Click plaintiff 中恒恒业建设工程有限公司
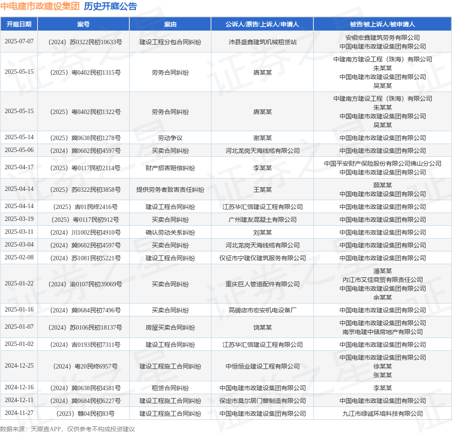This screenshot has height=433, width=452. [x=262, y=366]
